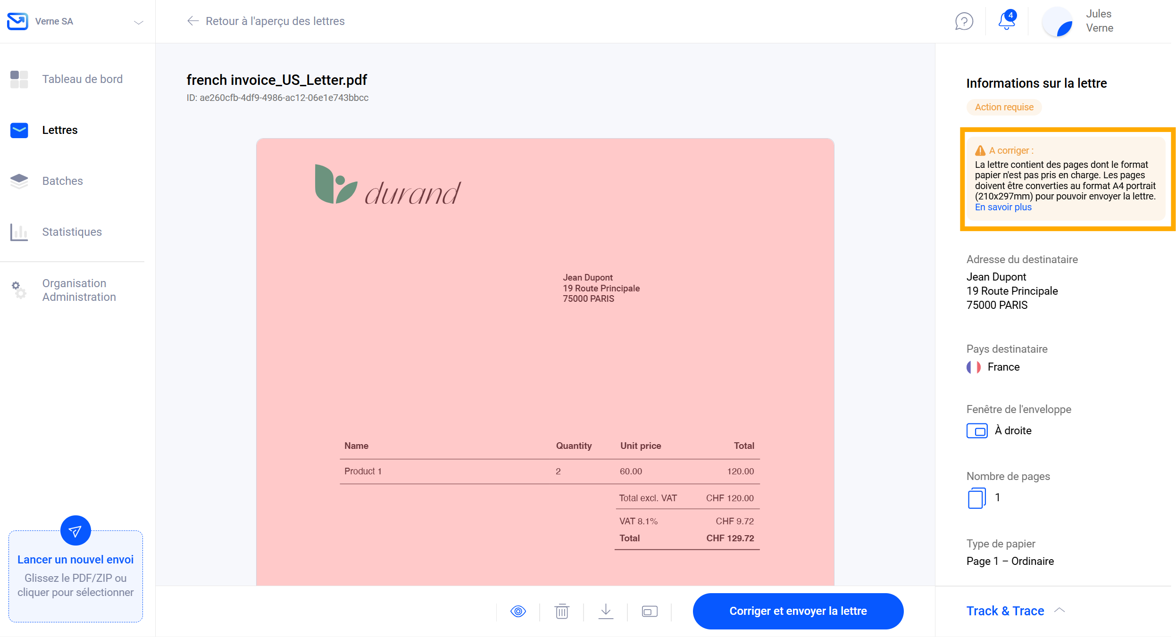Click the paper plane new-send icon
Screen dimensions: 1176x637
click(75, 531)
